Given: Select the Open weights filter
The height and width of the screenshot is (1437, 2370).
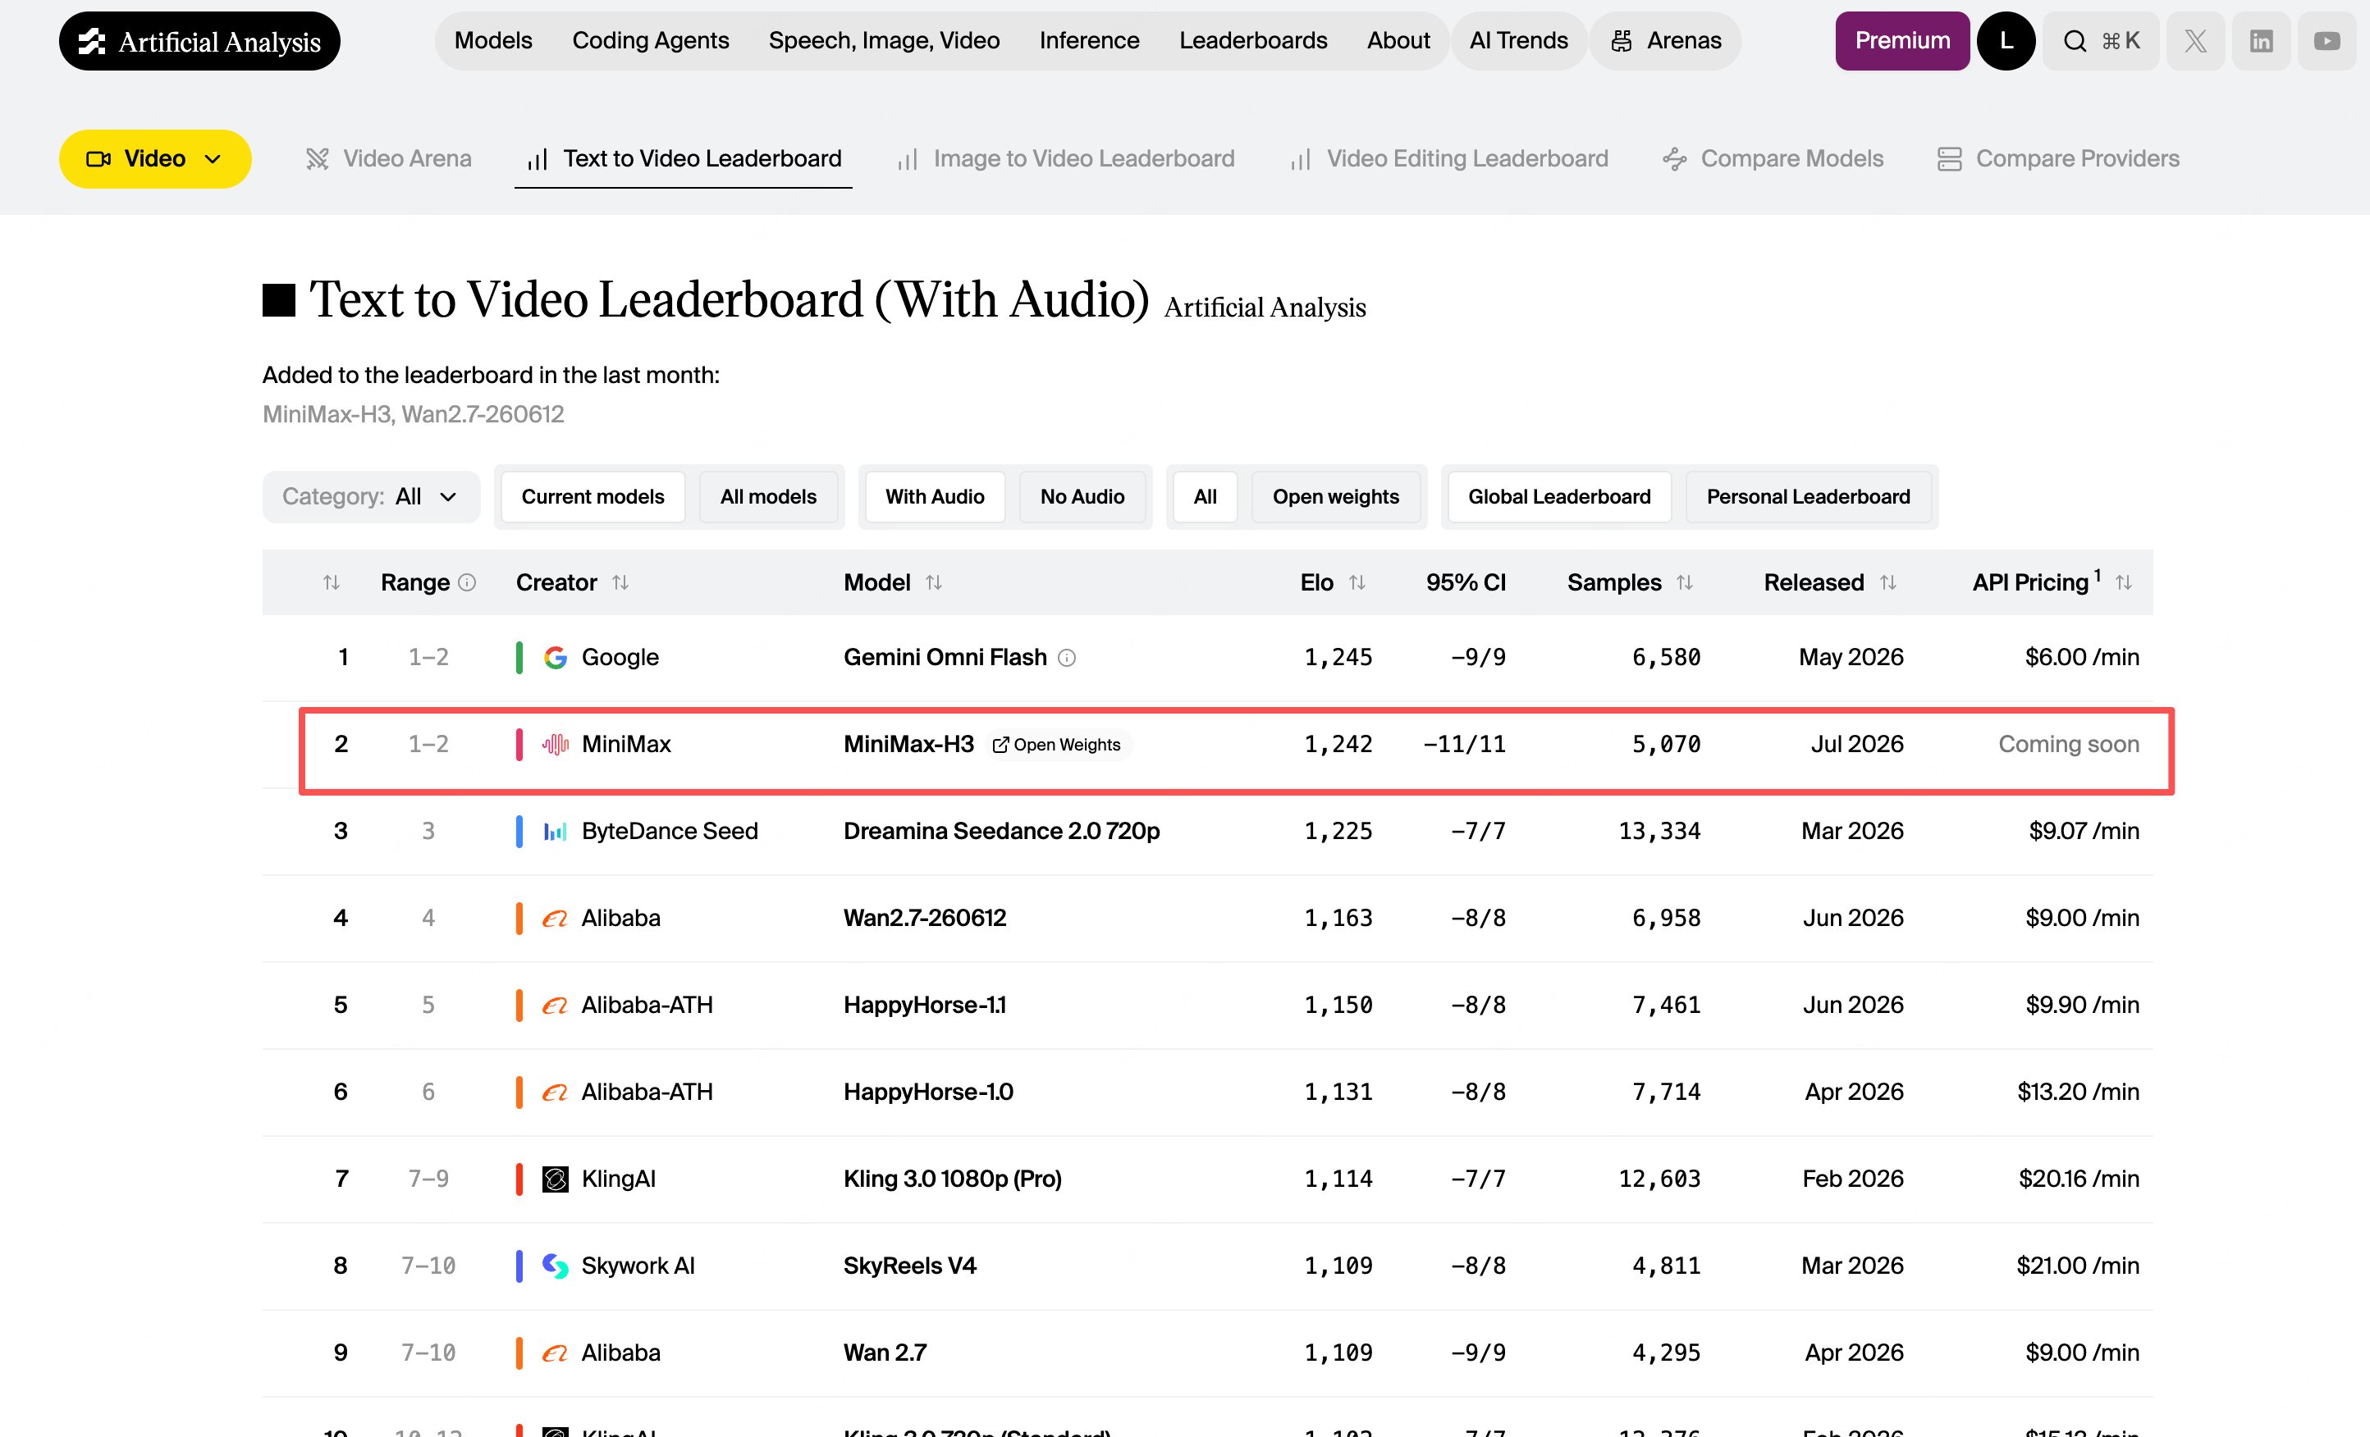Looking at the screenshot, I should [x=1335, y=497].
